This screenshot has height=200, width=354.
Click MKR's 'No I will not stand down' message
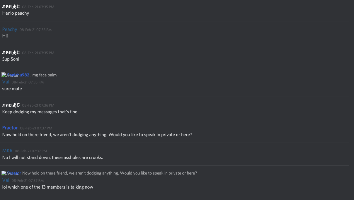52,158
